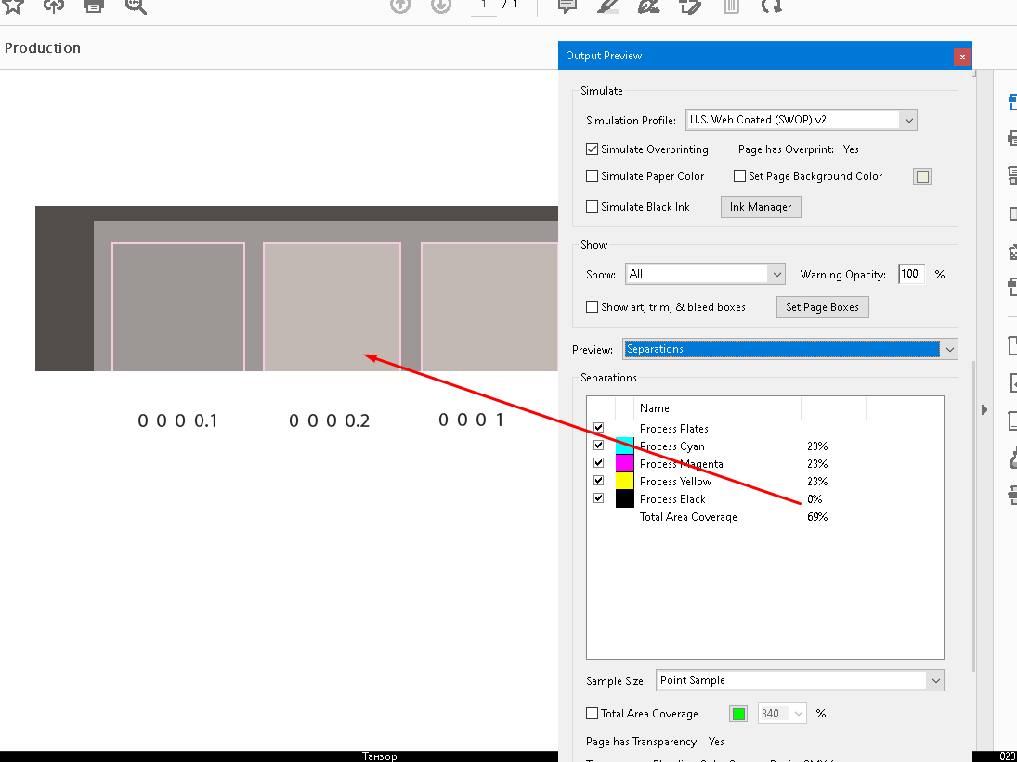The height and width of the screenshot is (762, 1017).
Task: Go to previous page with up arrow
Action: tap(400, 6)
